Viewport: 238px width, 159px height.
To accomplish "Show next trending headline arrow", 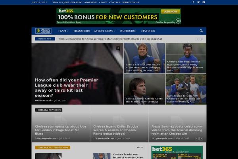I will coord(201,39).
